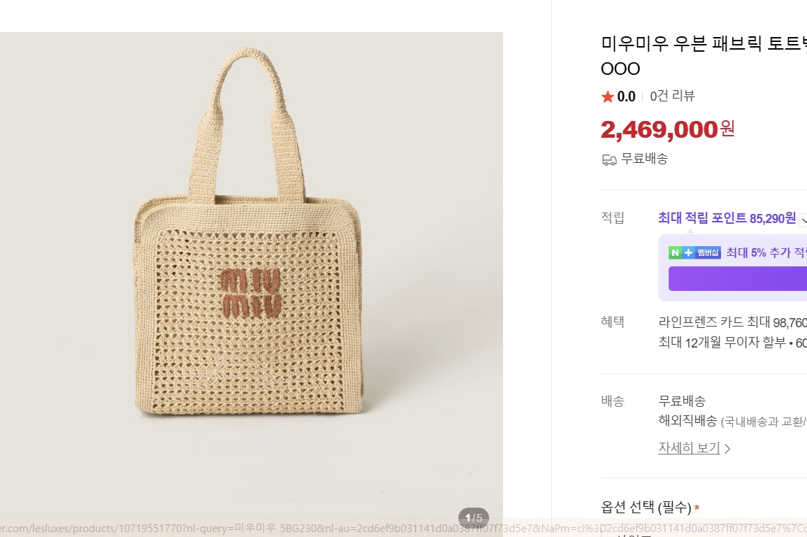Click the 배송 section label
Screen dimensions: 807x537
(x=613, y=401)
